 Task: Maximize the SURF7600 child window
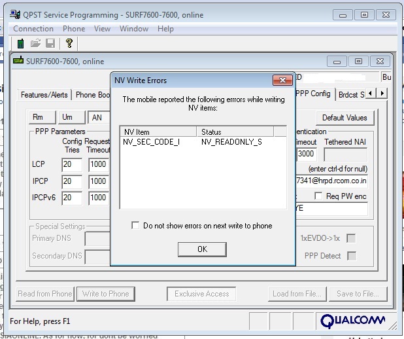[x=358, y=62]
